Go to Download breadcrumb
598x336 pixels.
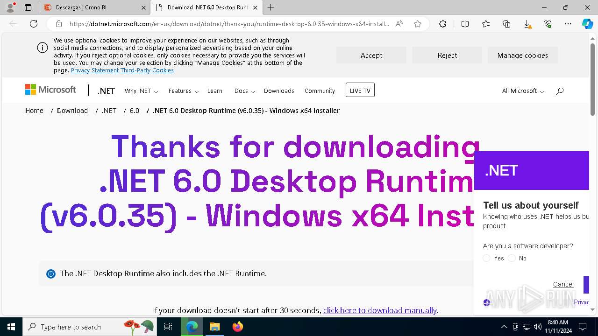point(72,111)
